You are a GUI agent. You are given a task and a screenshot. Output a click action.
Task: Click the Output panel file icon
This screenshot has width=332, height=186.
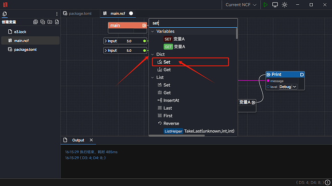point(65,140)
